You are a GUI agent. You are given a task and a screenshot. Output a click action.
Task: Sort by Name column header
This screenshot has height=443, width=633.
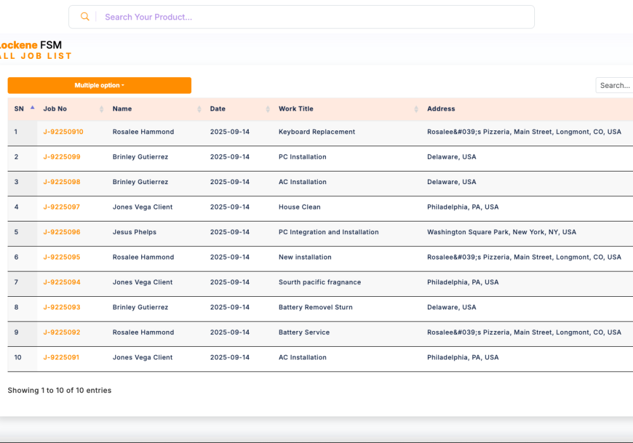pos(122,109)
